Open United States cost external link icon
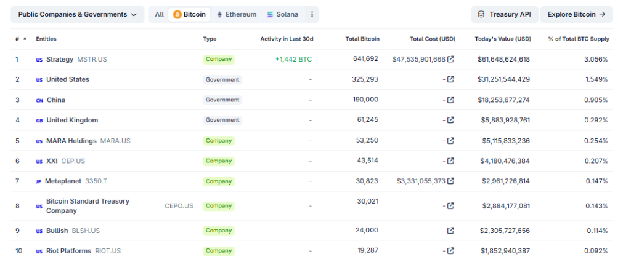 [450, 79]
